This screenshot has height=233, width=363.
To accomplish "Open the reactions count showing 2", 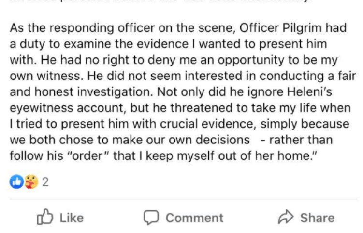I will pyautogui.click(x=45, y=182).
